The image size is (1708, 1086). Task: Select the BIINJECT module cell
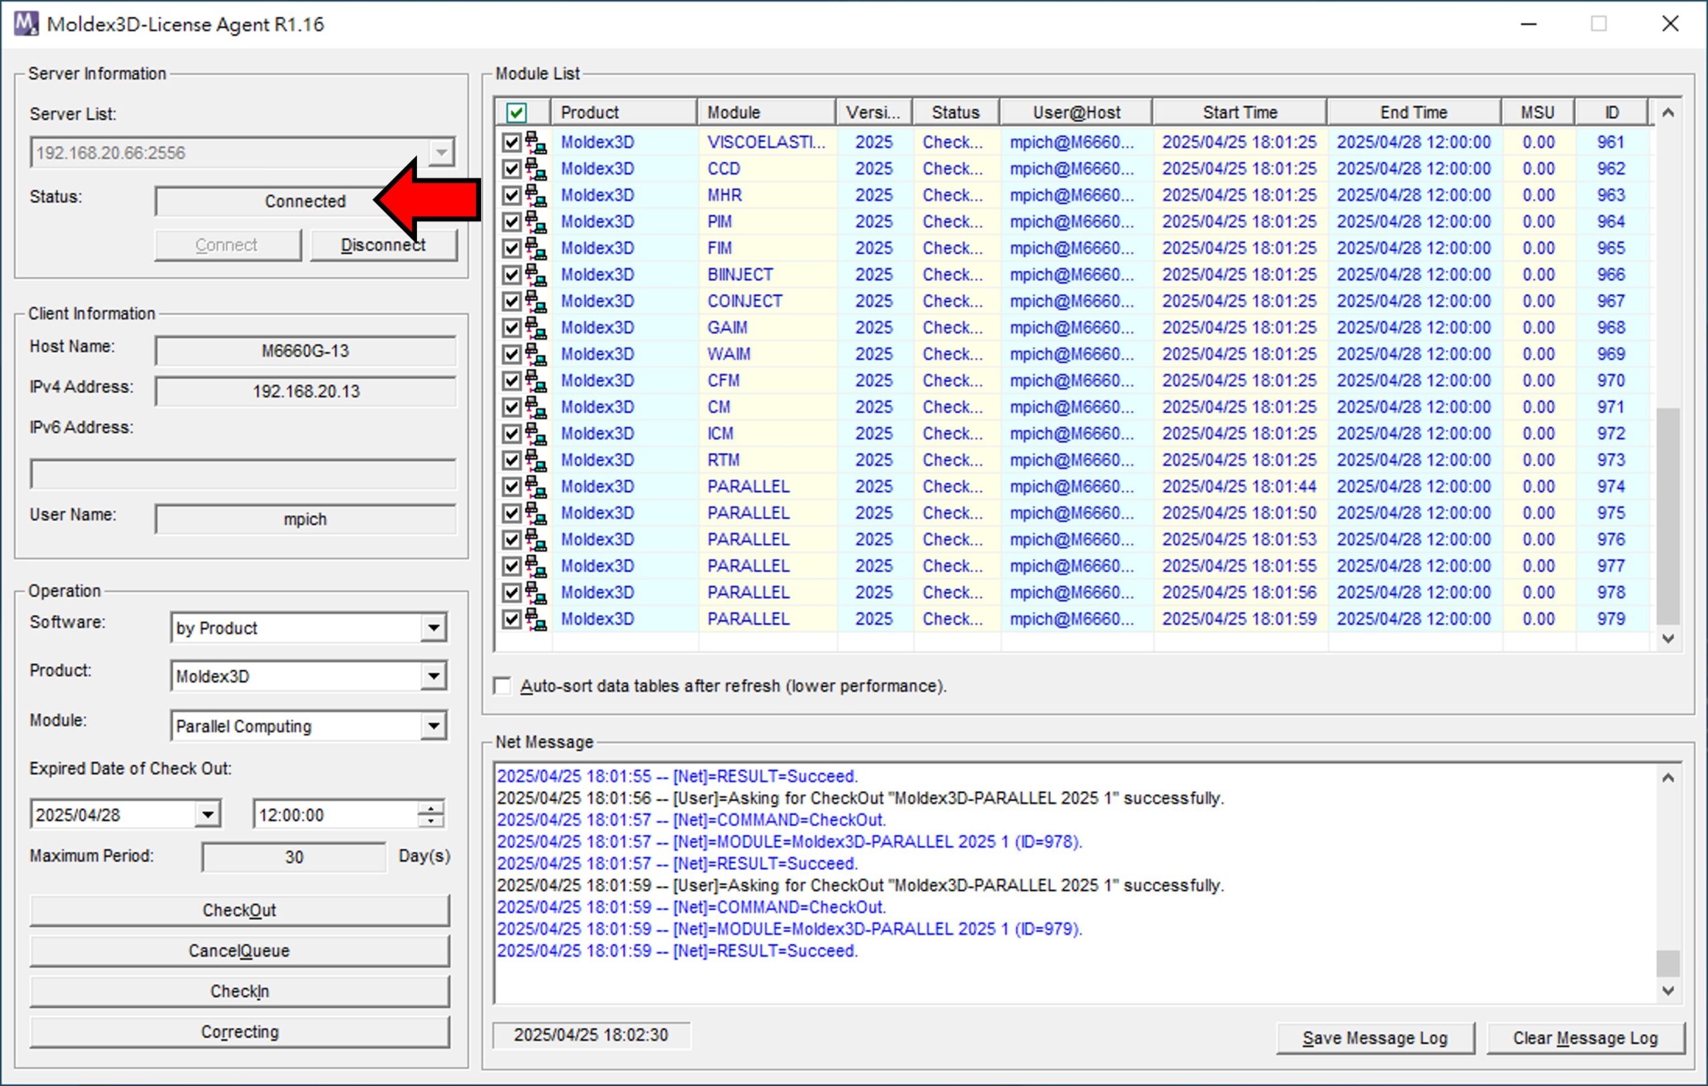(x=767, y=275)
